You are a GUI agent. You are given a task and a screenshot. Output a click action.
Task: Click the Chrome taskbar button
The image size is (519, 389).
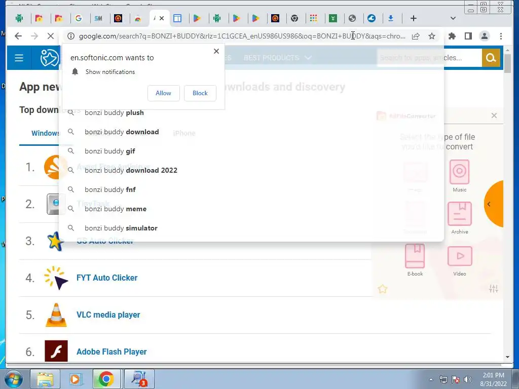pos(106,379)
